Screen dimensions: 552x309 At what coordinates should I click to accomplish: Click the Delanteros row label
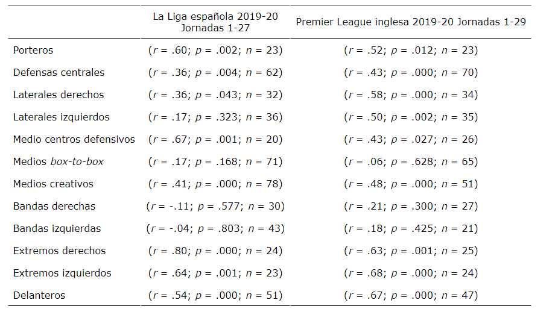pyautogui.click(x=39, y=296)
